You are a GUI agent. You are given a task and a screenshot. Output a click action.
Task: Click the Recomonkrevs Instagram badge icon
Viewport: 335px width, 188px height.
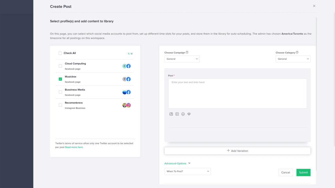point(128,105)
